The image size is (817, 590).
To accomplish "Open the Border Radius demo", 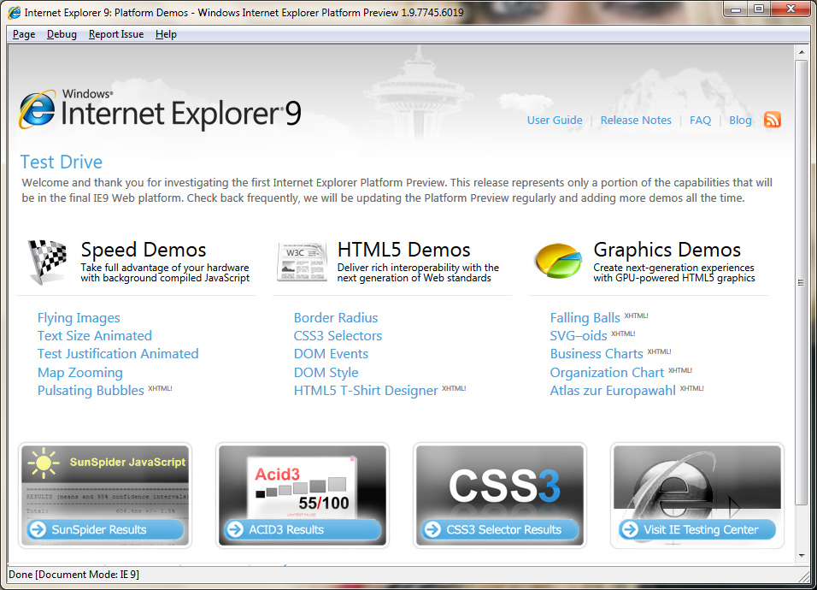I will [x=336, y=317].
